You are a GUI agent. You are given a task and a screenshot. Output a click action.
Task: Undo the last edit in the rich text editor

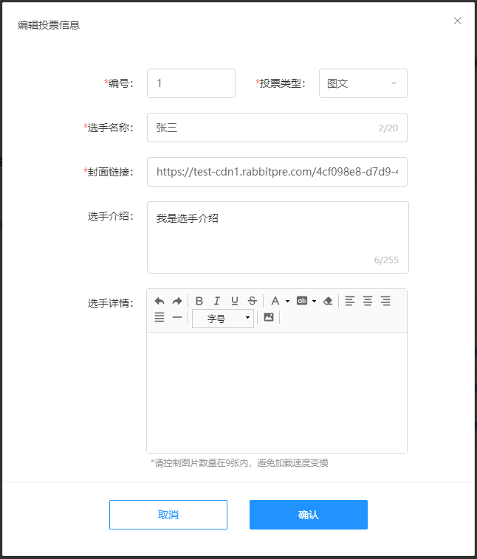coord(159,301)
